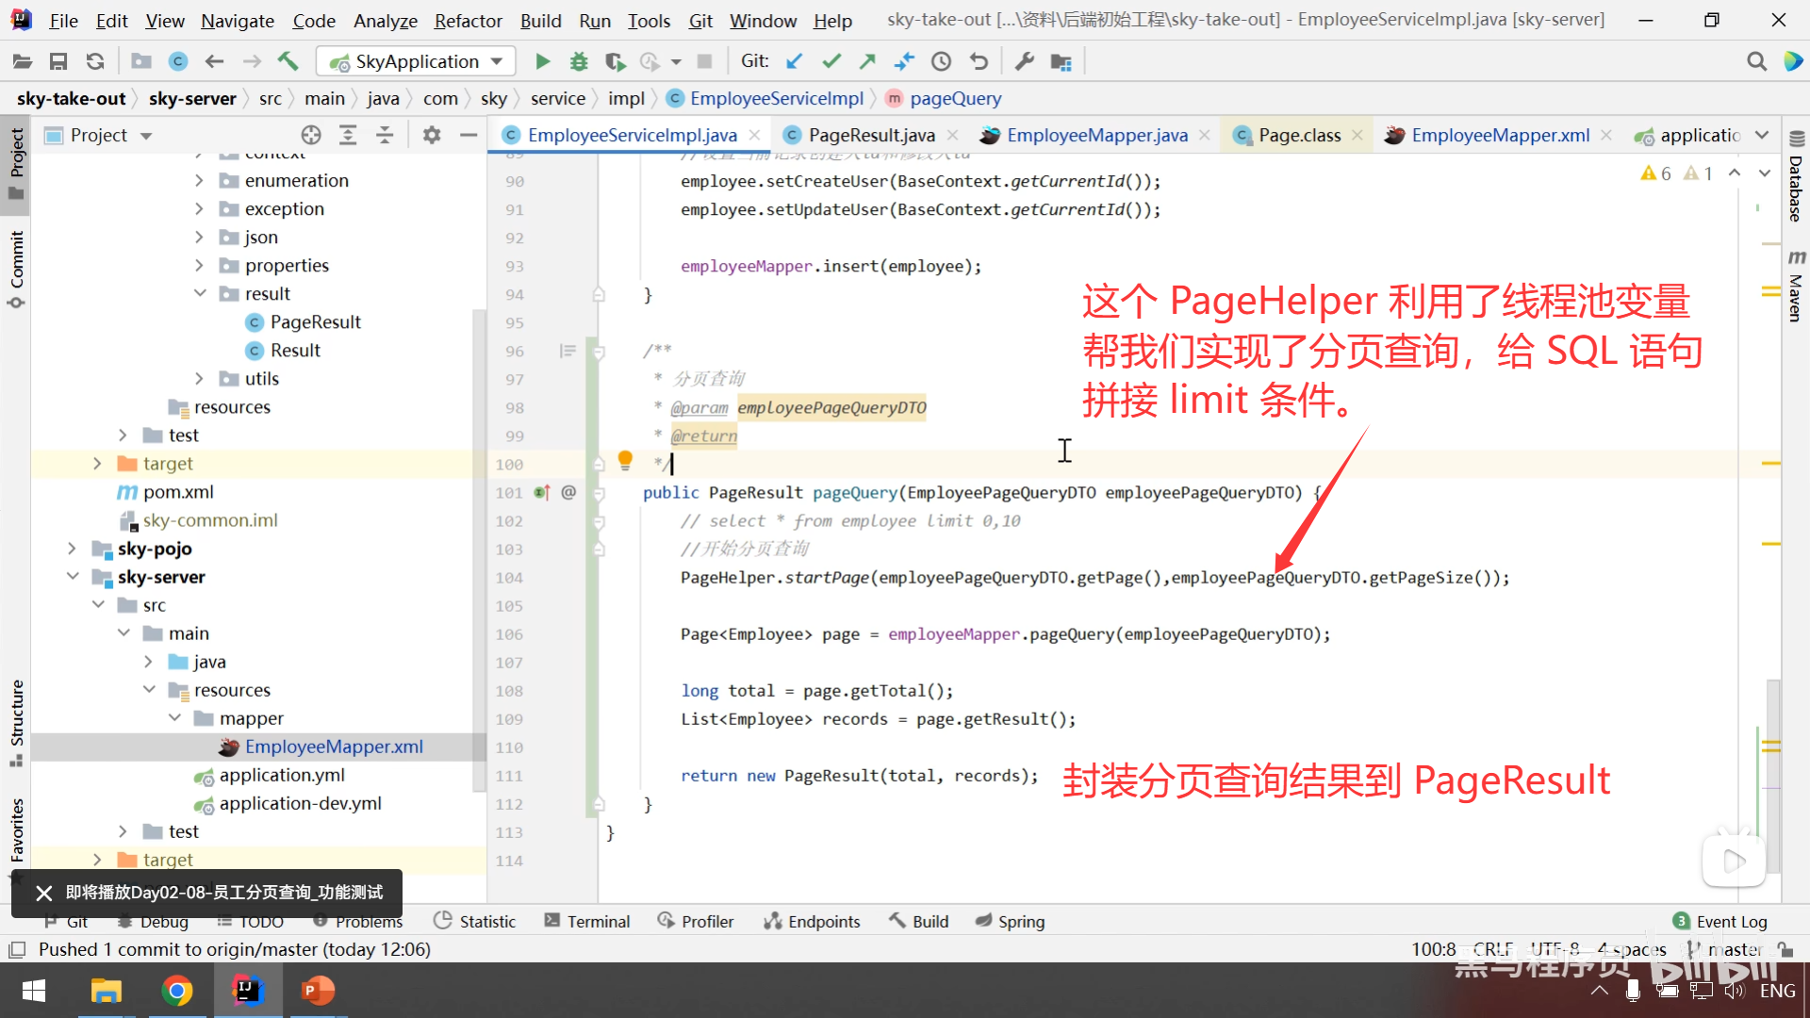This screenshot has width=1810, height=1018.
Task: Start debugging with the bug icon
Action: 579,61
